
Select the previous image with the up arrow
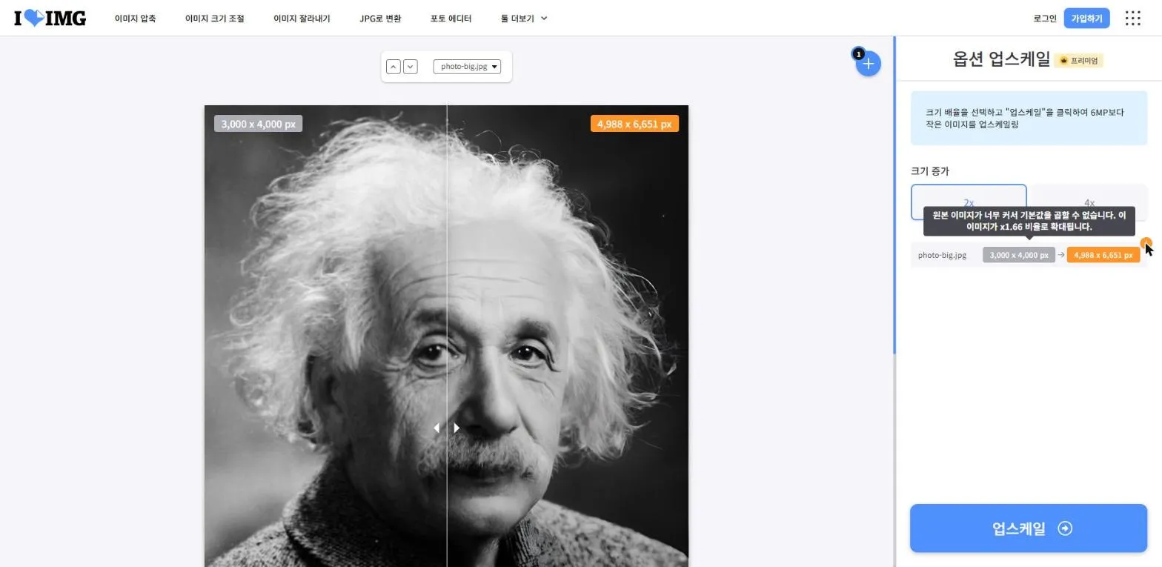coord(394,67)
